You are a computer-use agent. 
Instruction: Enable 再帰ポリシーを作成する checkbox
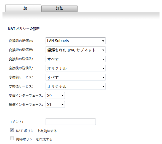[12, 138]
